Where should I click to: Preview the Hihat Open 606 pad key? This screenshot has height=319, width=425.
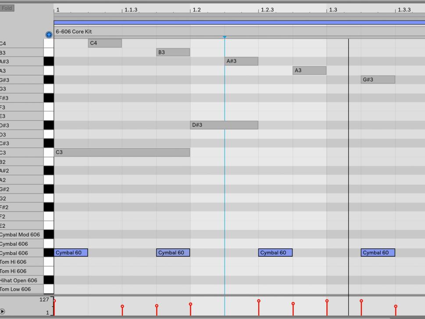click(49, 280)
